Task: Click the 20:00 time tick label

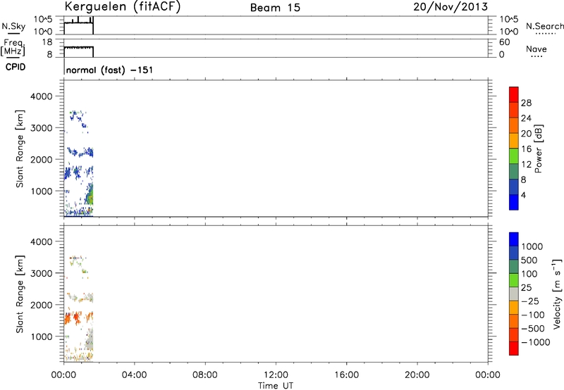Action: point(417,375)
